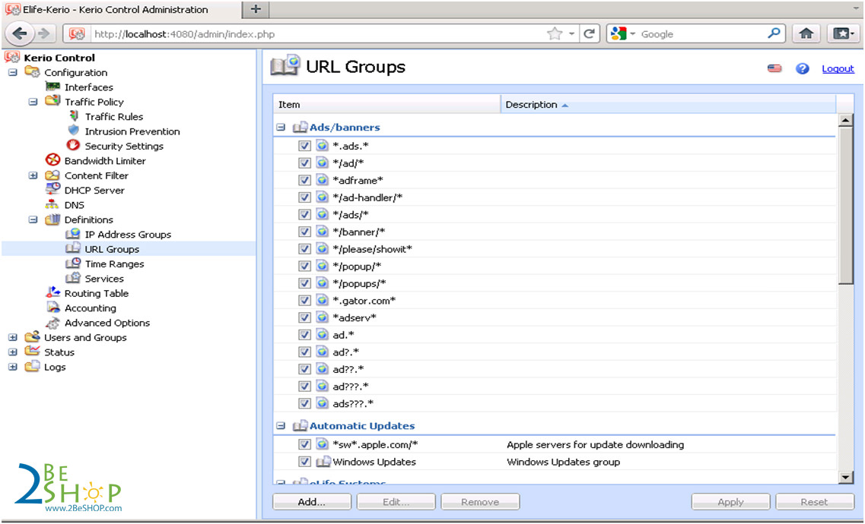Viewport: 865px width, 524px height.
Task: Collapse the Ads/banners group
Action: [x=281, y=127]
